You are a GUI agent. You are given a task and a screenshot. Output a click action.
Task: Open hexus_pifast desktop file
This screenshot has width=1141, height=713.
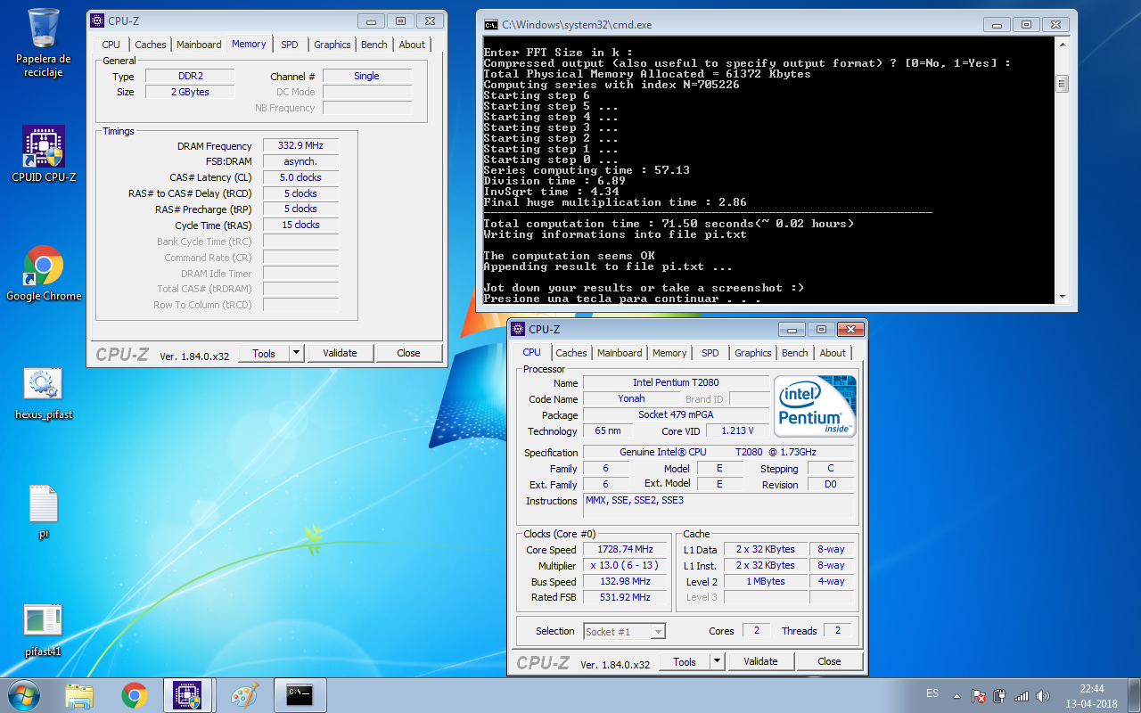click(x=44, y=392)
